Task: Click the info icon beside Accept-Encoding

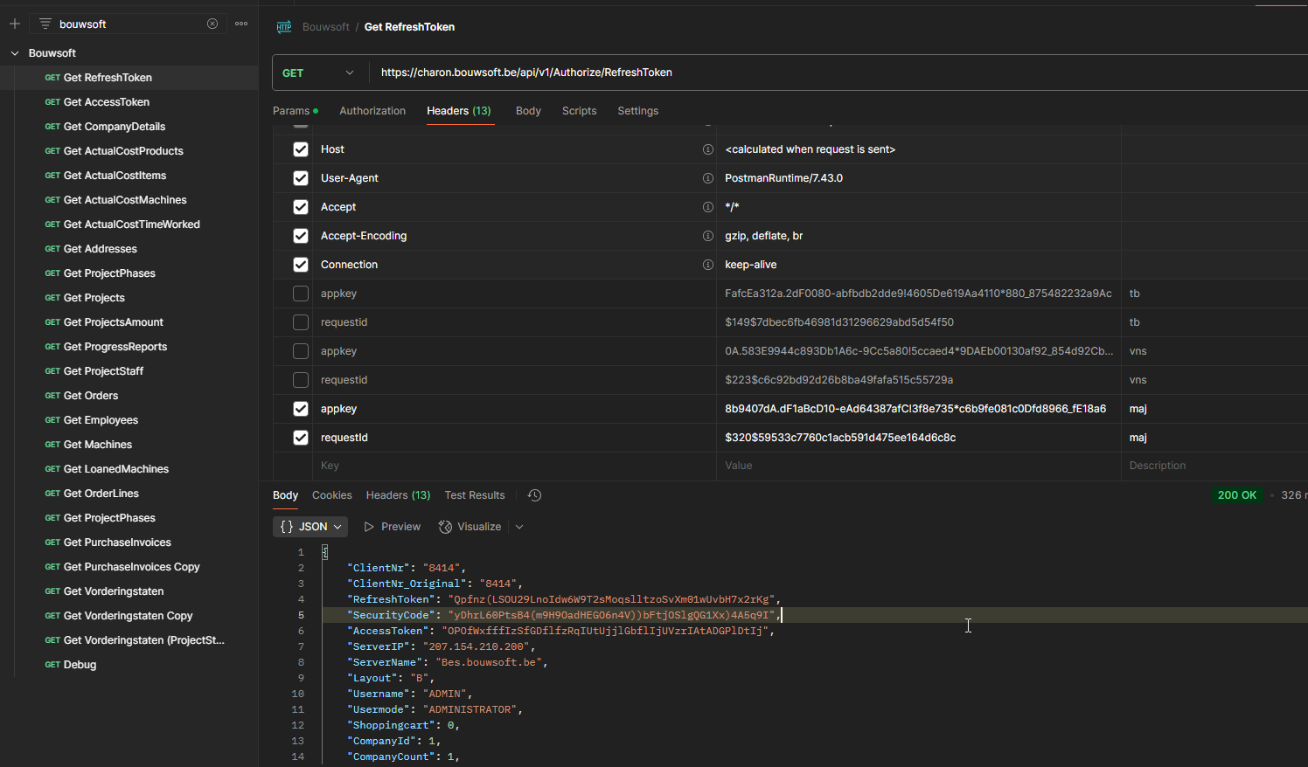Action: [x=708, y=236]
